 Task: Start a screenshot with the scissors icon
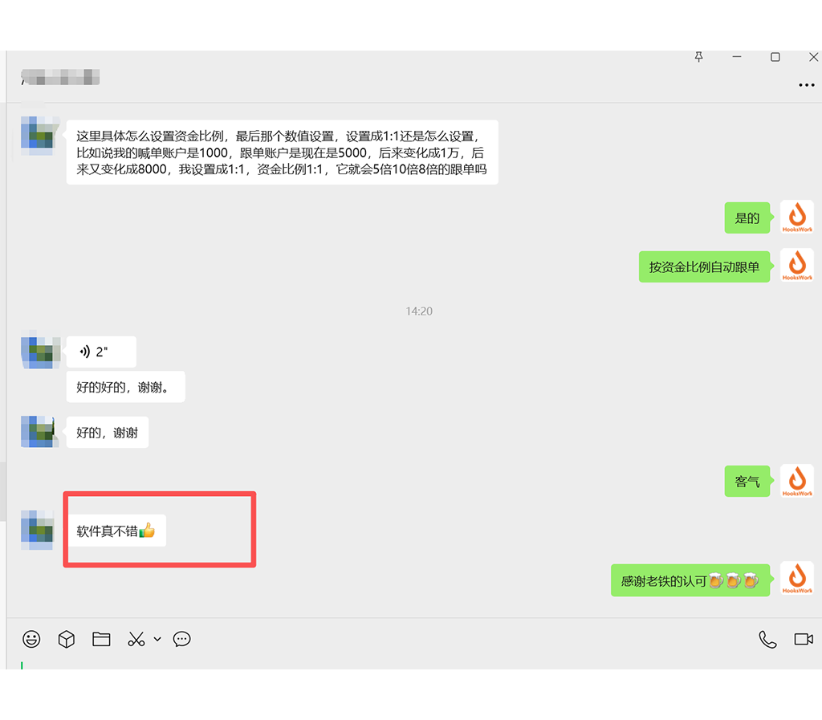136,639
